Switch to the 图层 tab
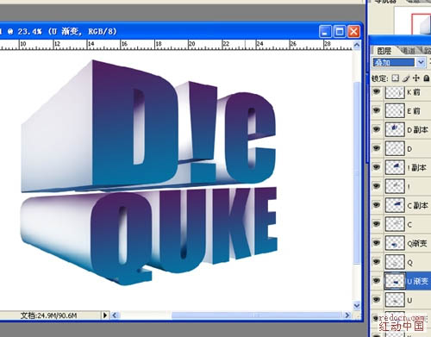The height and width of the screenshot is (337, 431). (x=384, y=51)
